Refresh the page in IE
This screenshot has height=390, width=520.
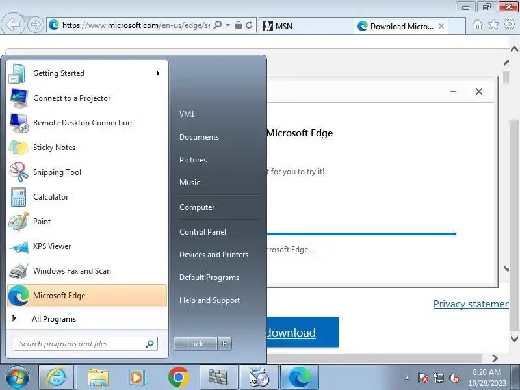(249, 25)
